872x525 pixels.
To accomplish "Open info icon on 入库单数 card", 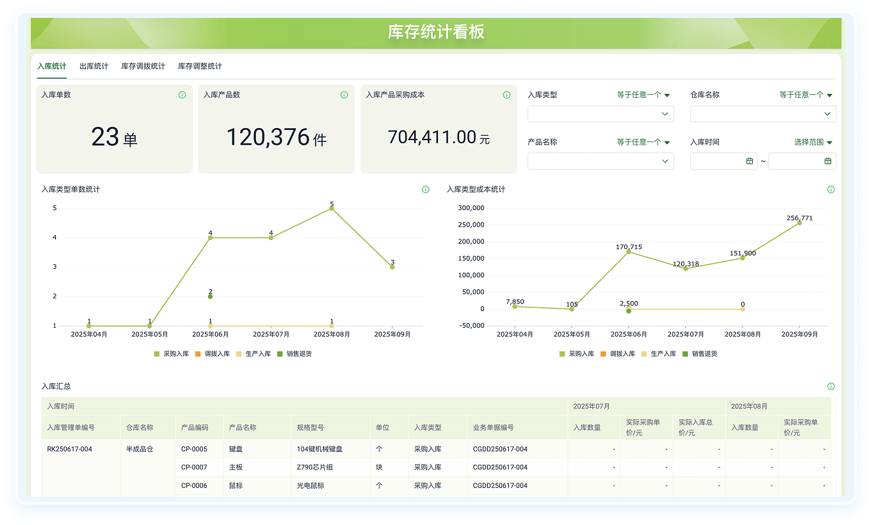I will coord(182,95).
